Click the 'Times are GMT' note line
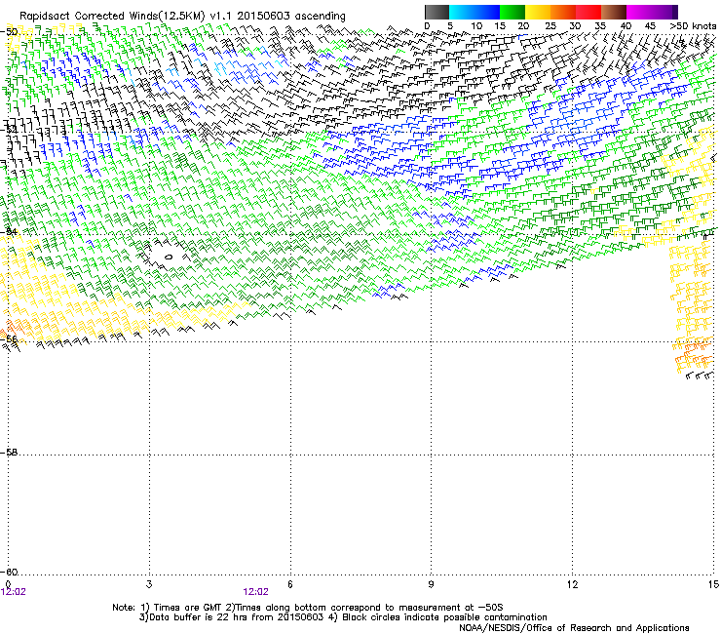The height and width of the screenshot is (634, 721). (x=308, y=608)
